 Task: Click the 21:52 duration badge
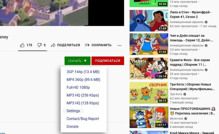[162, 52]
